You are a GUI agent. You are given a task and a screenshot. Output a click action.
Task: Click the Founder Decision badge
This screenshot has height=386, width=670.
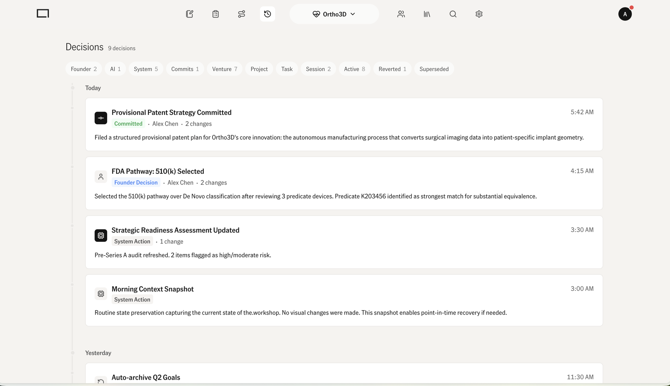click(136, 182)
